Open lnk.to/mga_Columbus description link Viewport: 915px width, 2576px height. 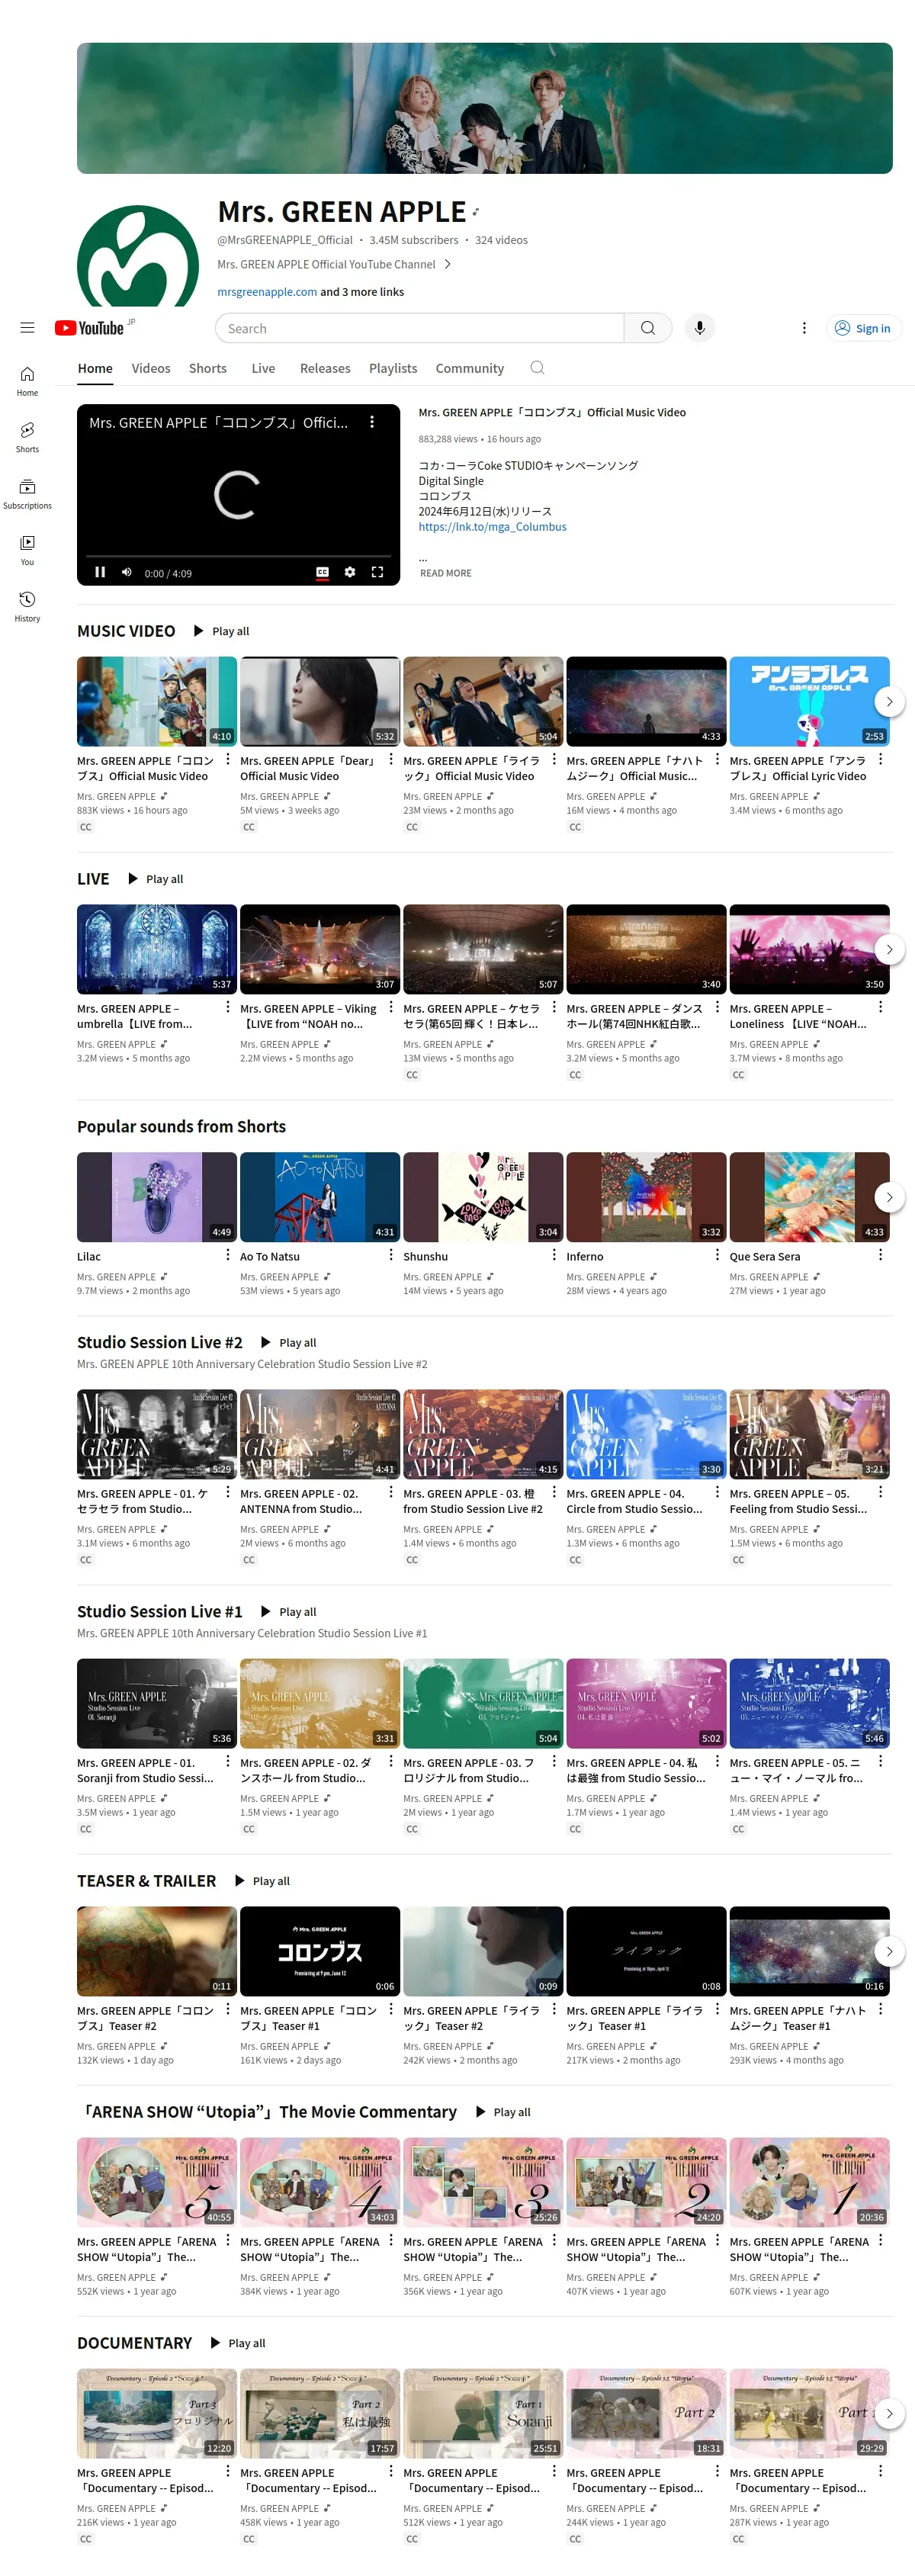point(492,527)
